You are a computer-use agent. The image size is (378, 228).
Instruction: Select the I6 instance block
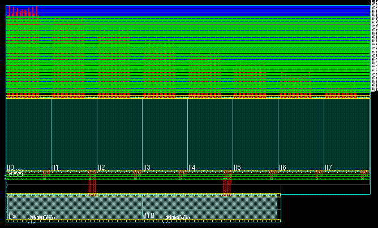click(x=301, y=134)
